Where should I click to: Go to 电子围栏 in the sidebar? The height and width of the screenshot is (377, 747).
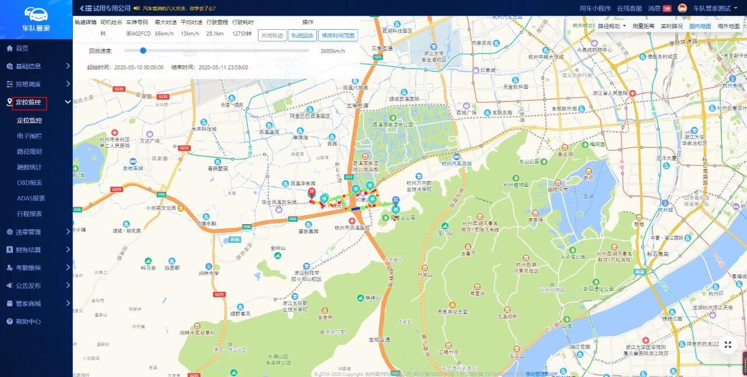[29, 136]
